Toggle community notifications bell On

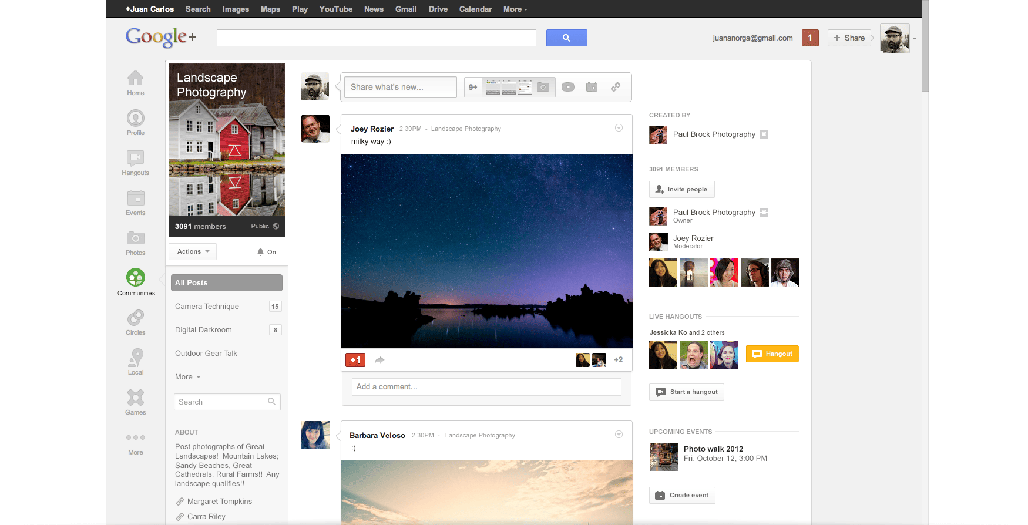coord(267,252)
